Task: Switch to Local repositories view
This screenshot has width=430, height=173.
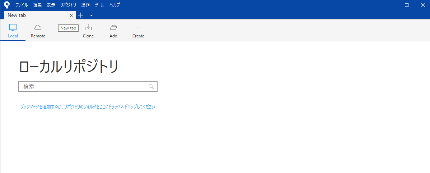Action: 13,31
